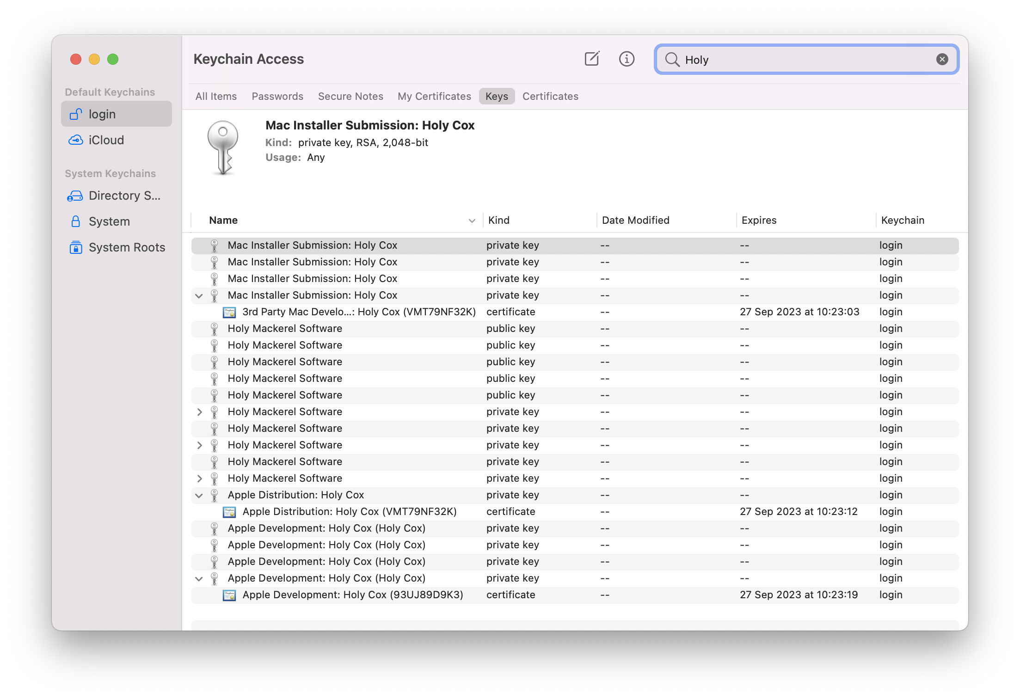
Task: Click the large key preview image
Action: tap(223, 148)
